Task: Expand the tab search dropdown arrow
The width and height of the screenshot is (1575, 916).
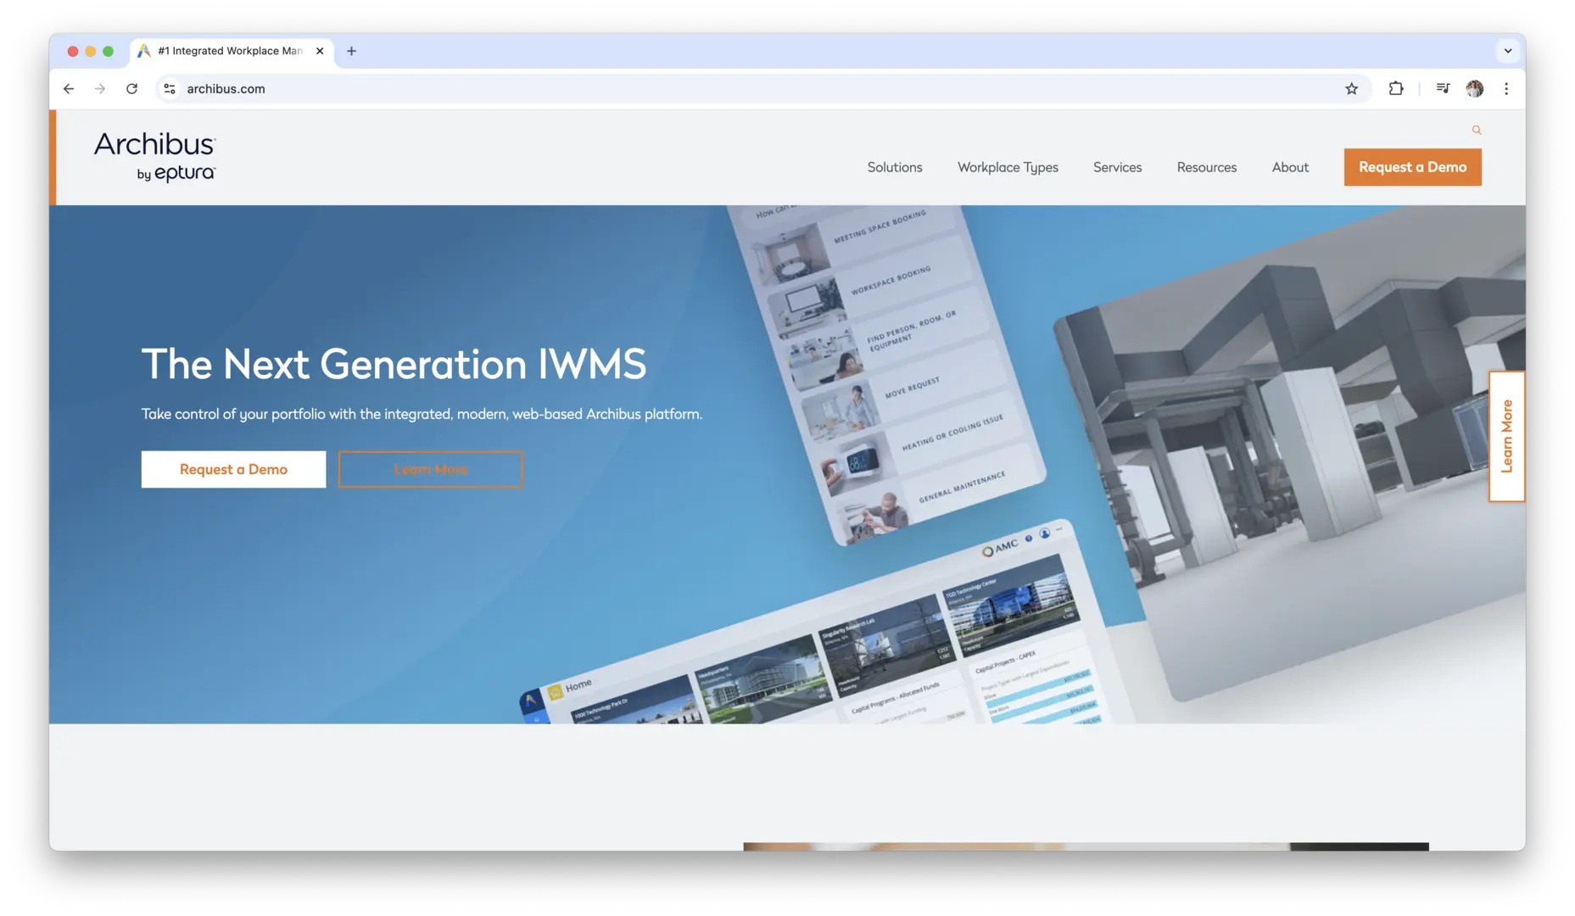Action: coord(1508,51)
